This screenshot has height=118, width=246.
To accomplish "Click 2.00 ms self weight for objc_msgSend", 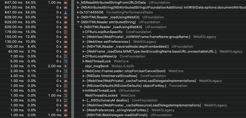I will click(x=55, y=66).
